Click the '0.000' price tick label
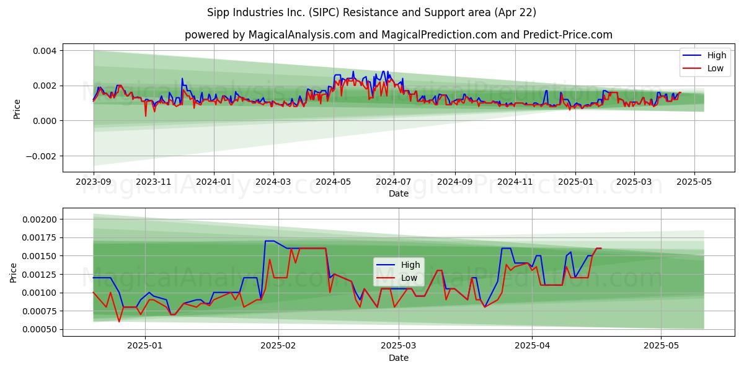Viewport: 744px width, 372px height. pos(45,121)
